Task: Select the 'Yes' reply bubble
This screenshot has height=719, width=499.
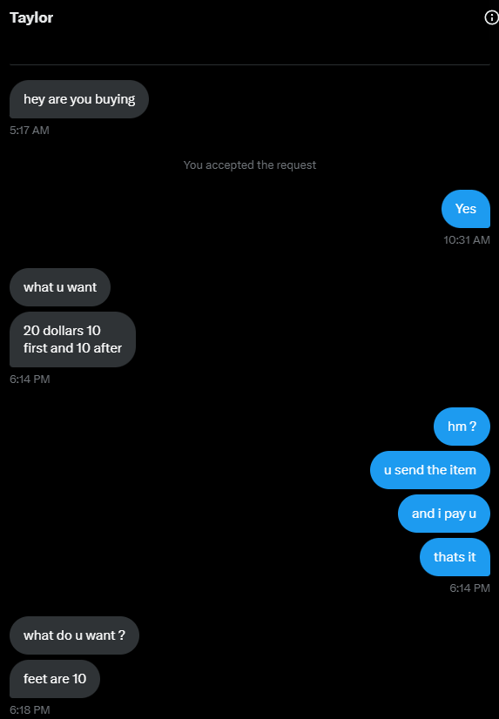Action: tap(466, 209)
